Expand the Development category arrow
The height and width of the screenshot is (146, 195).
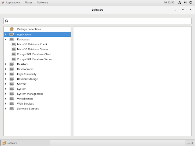(x=5, y=69)
